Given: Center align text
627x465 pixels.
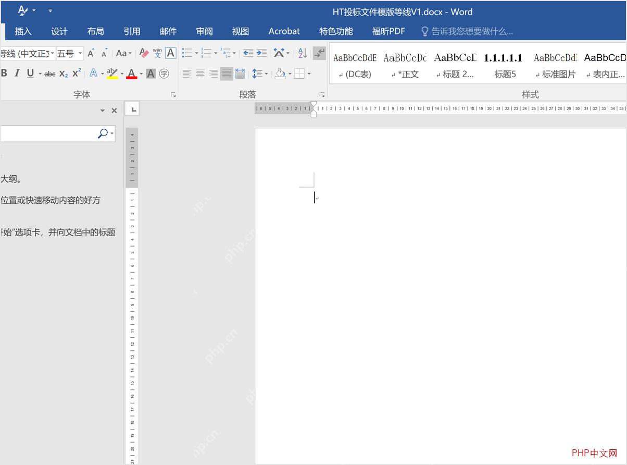Looking at the screenshot, I should [x=200, y=74].
